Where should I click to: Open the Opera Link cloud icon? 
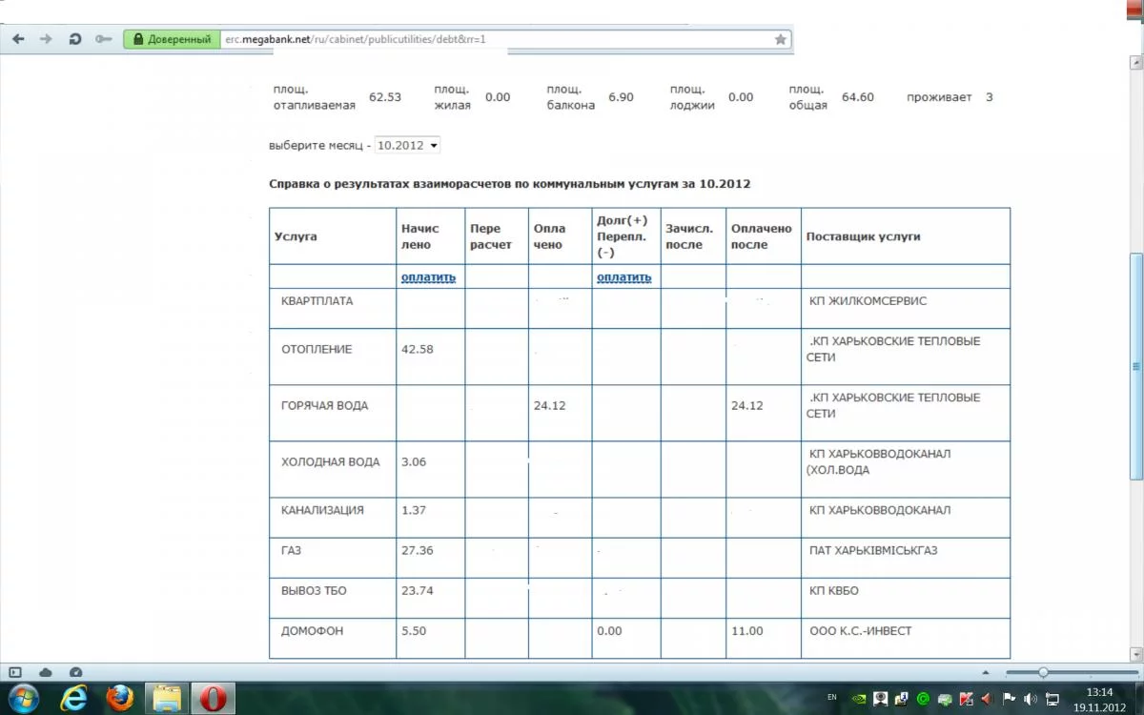[45, 672]
